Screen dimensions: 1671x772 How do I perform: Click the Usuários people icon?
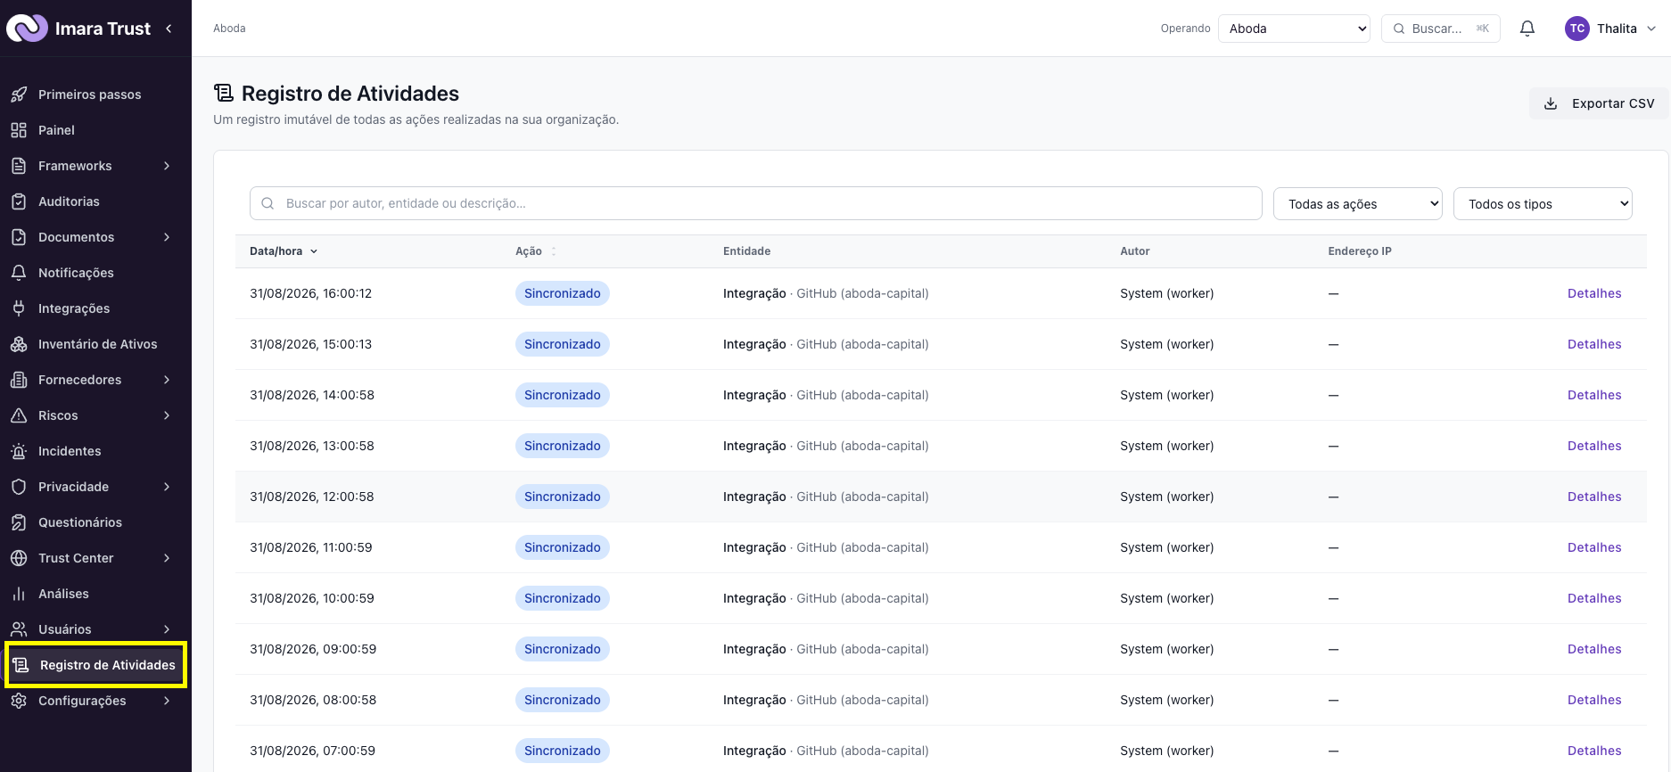coord(19,629)
